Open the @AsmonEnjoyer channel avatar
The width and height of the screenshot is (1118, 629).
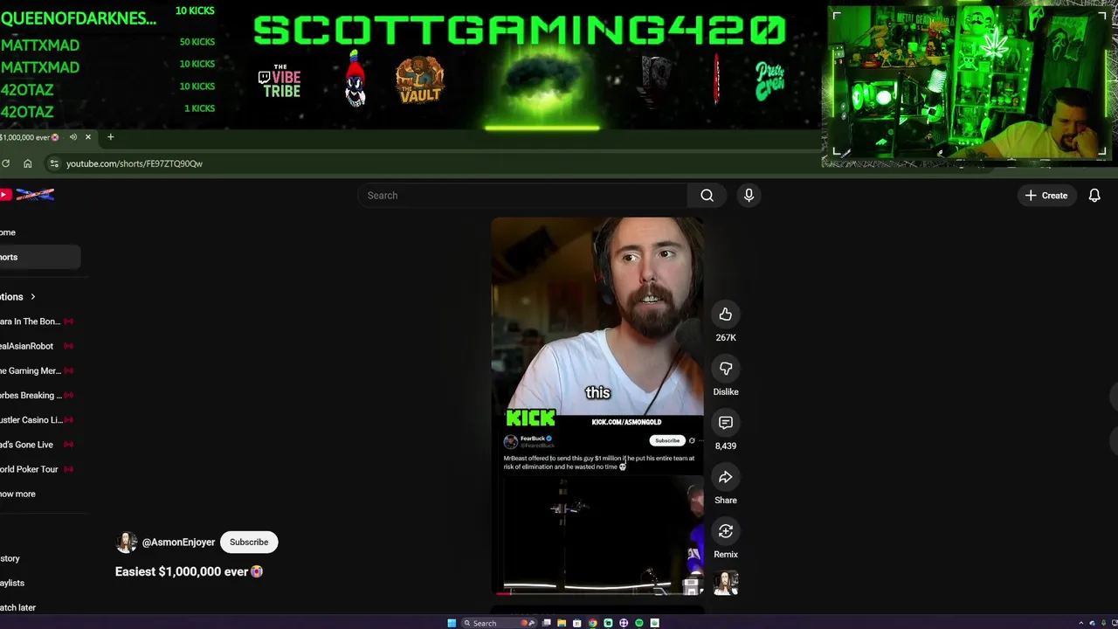point(127,543)
